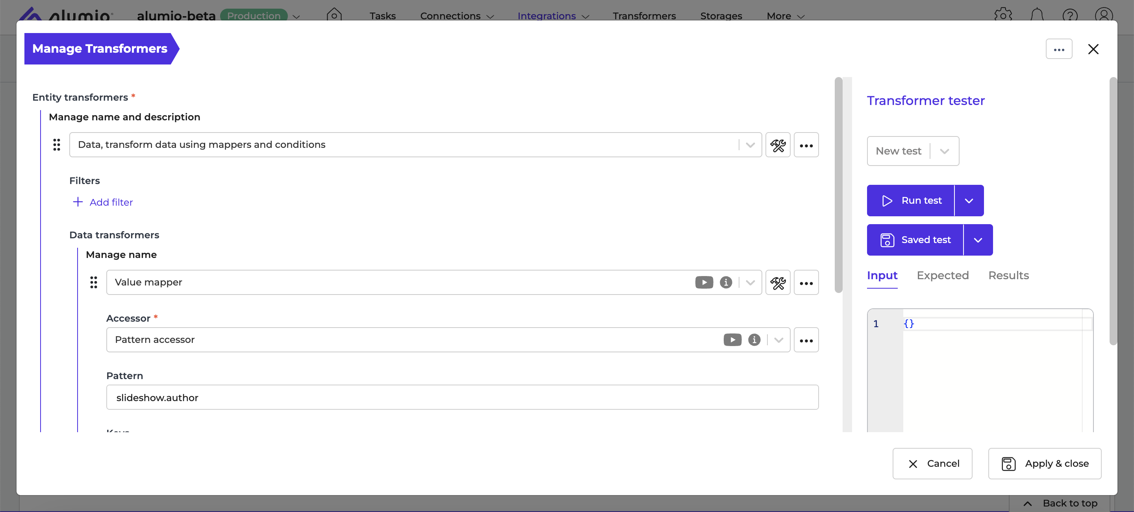This screenshot has height=512, width=1134.
Task: Click the Manage name heading under Data transformers
Action: [122, 254]
